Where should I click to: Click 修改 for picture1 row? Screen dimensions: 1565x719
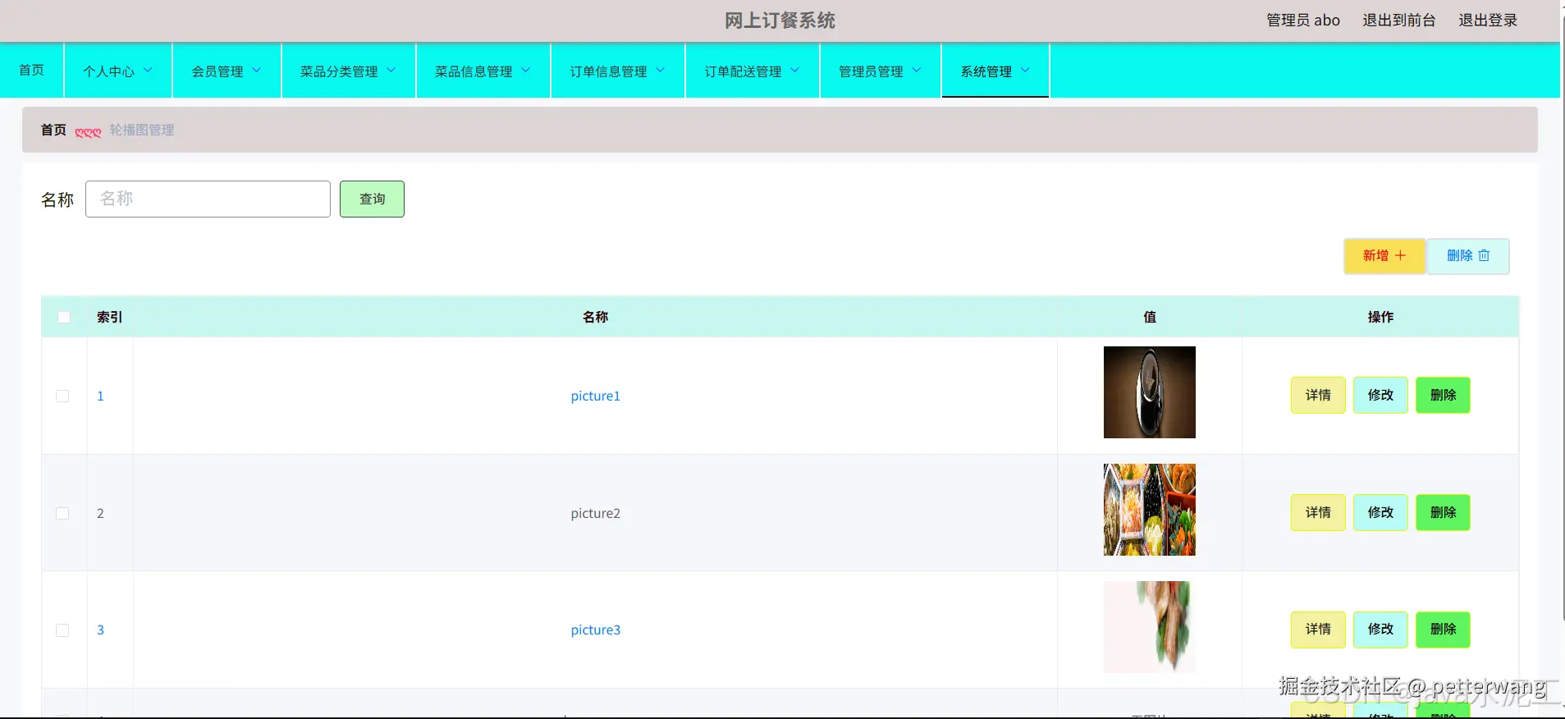[x=1380, y=395]
